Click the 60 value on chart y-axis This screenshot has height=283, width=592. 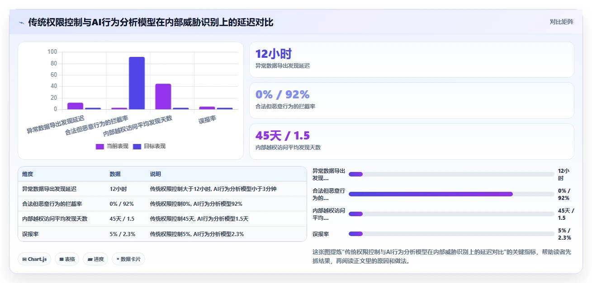point(54,75)
